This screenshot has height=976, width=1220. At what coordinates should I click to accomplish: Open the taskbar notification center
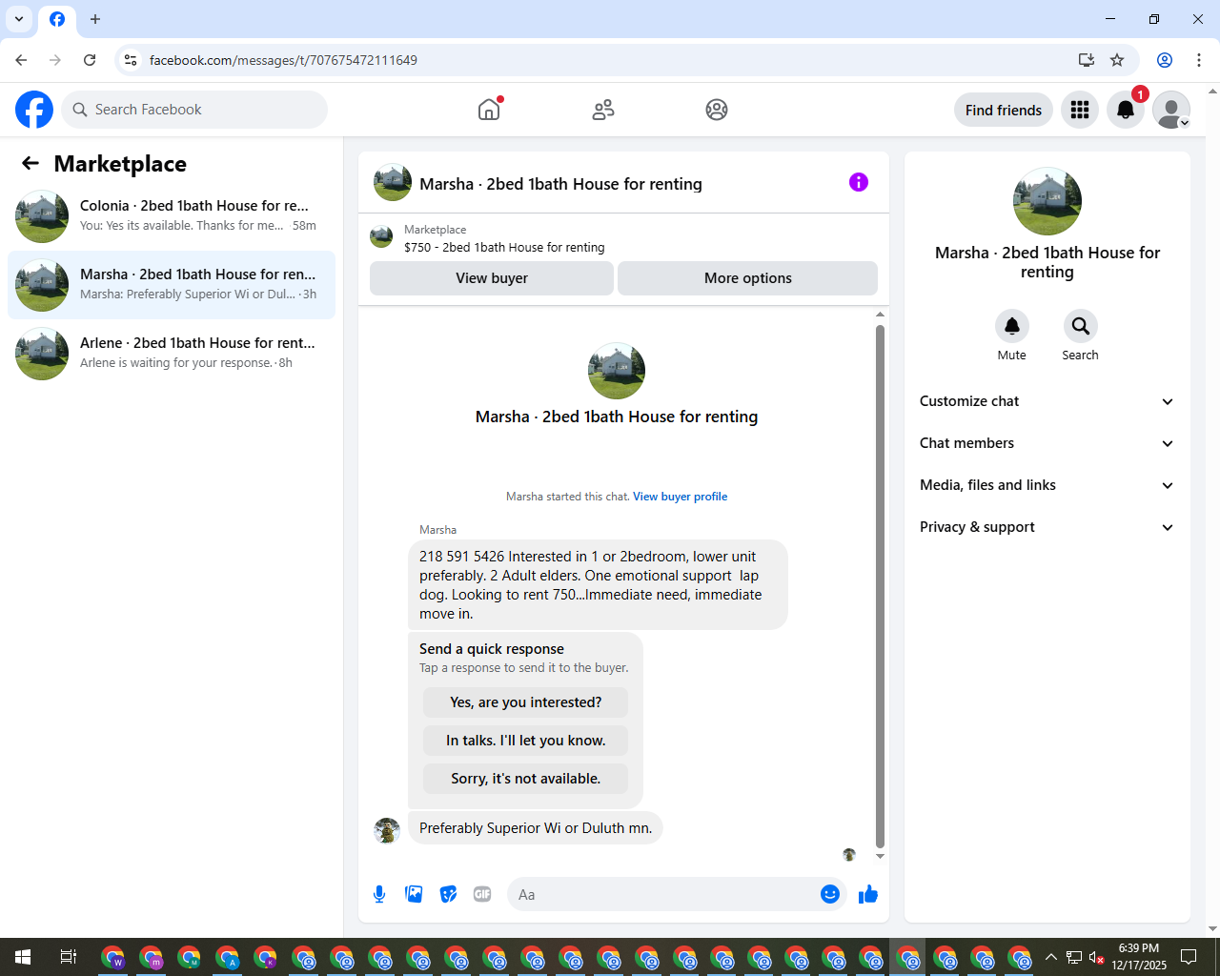pos(1189,957)
